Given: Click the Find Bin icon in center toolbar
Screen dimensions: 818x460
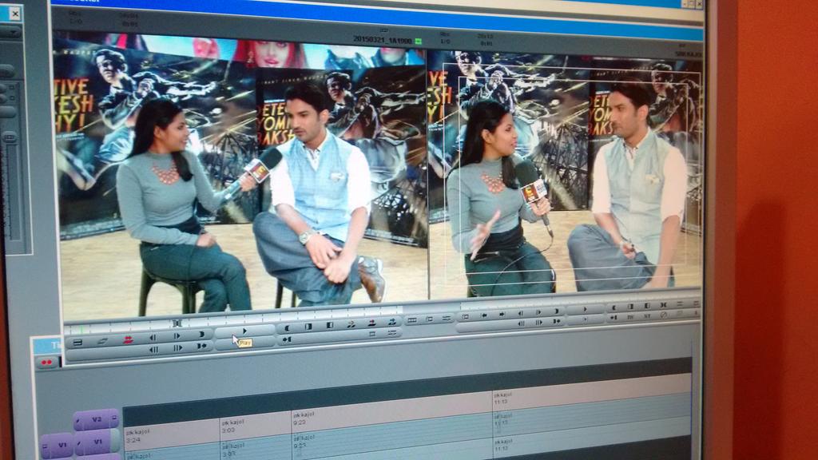Looking at the screenshot, I should point(429,319).
